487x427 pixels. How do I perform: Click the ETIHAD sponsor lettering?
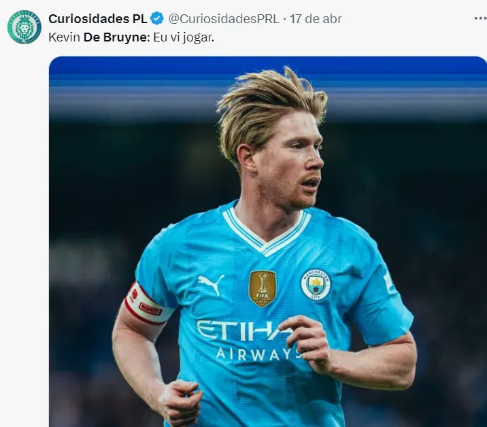(244, 330)
